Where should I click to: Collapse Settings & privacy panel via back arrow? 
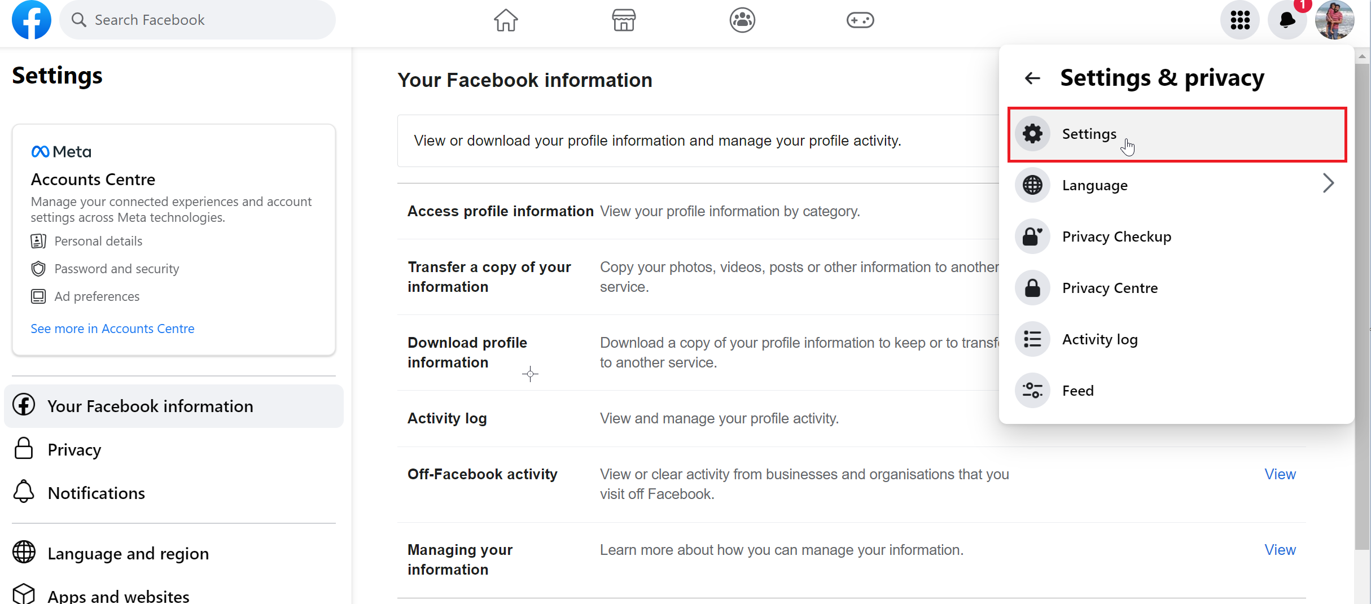click(1032, 78)
